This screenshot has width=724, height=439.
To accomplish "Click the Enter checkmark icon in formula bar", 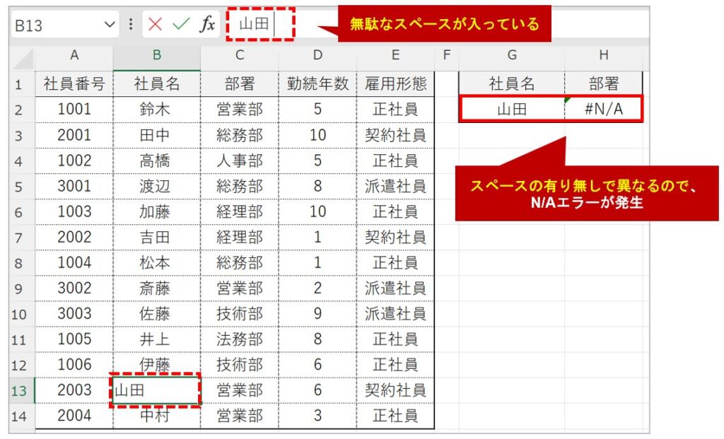I will point(181,25).
